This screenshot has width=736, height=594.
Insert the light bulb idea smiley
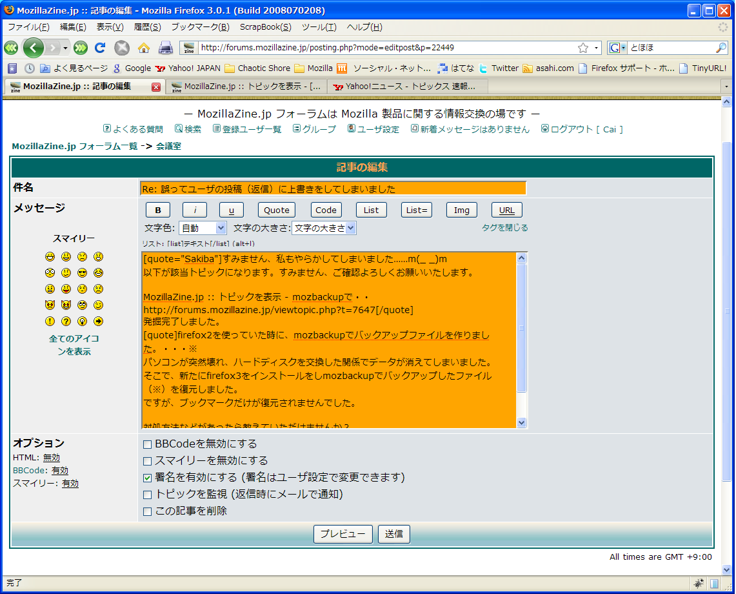(x=82, y=322)
